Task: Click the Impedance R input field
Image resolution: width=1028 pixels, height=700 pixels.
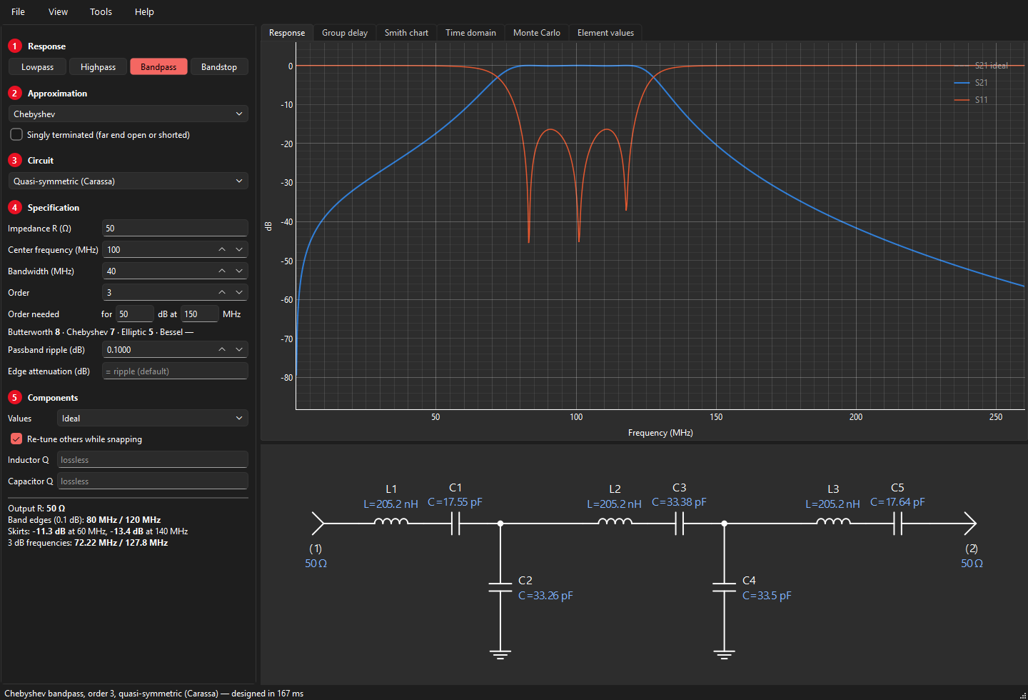Action: click(175, 228)
